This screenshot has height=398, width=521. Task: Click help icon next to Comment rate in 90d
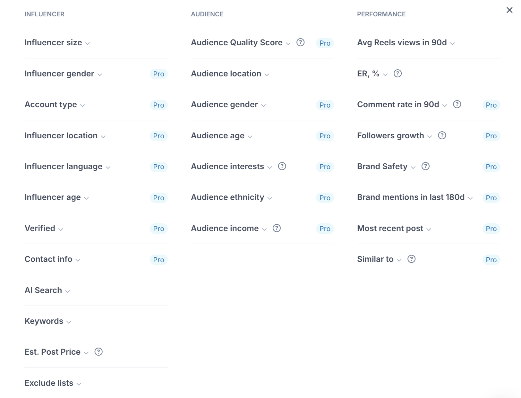[x=457, y=104]
